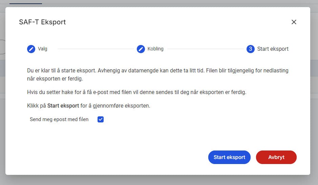
Task: Click the connector line between Valg and Kobling
Action: coord(96,49)
